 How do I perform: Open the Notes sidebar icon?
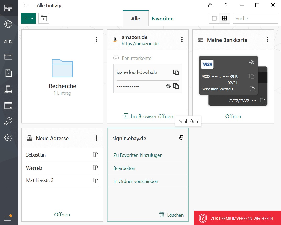pos(8,105)
